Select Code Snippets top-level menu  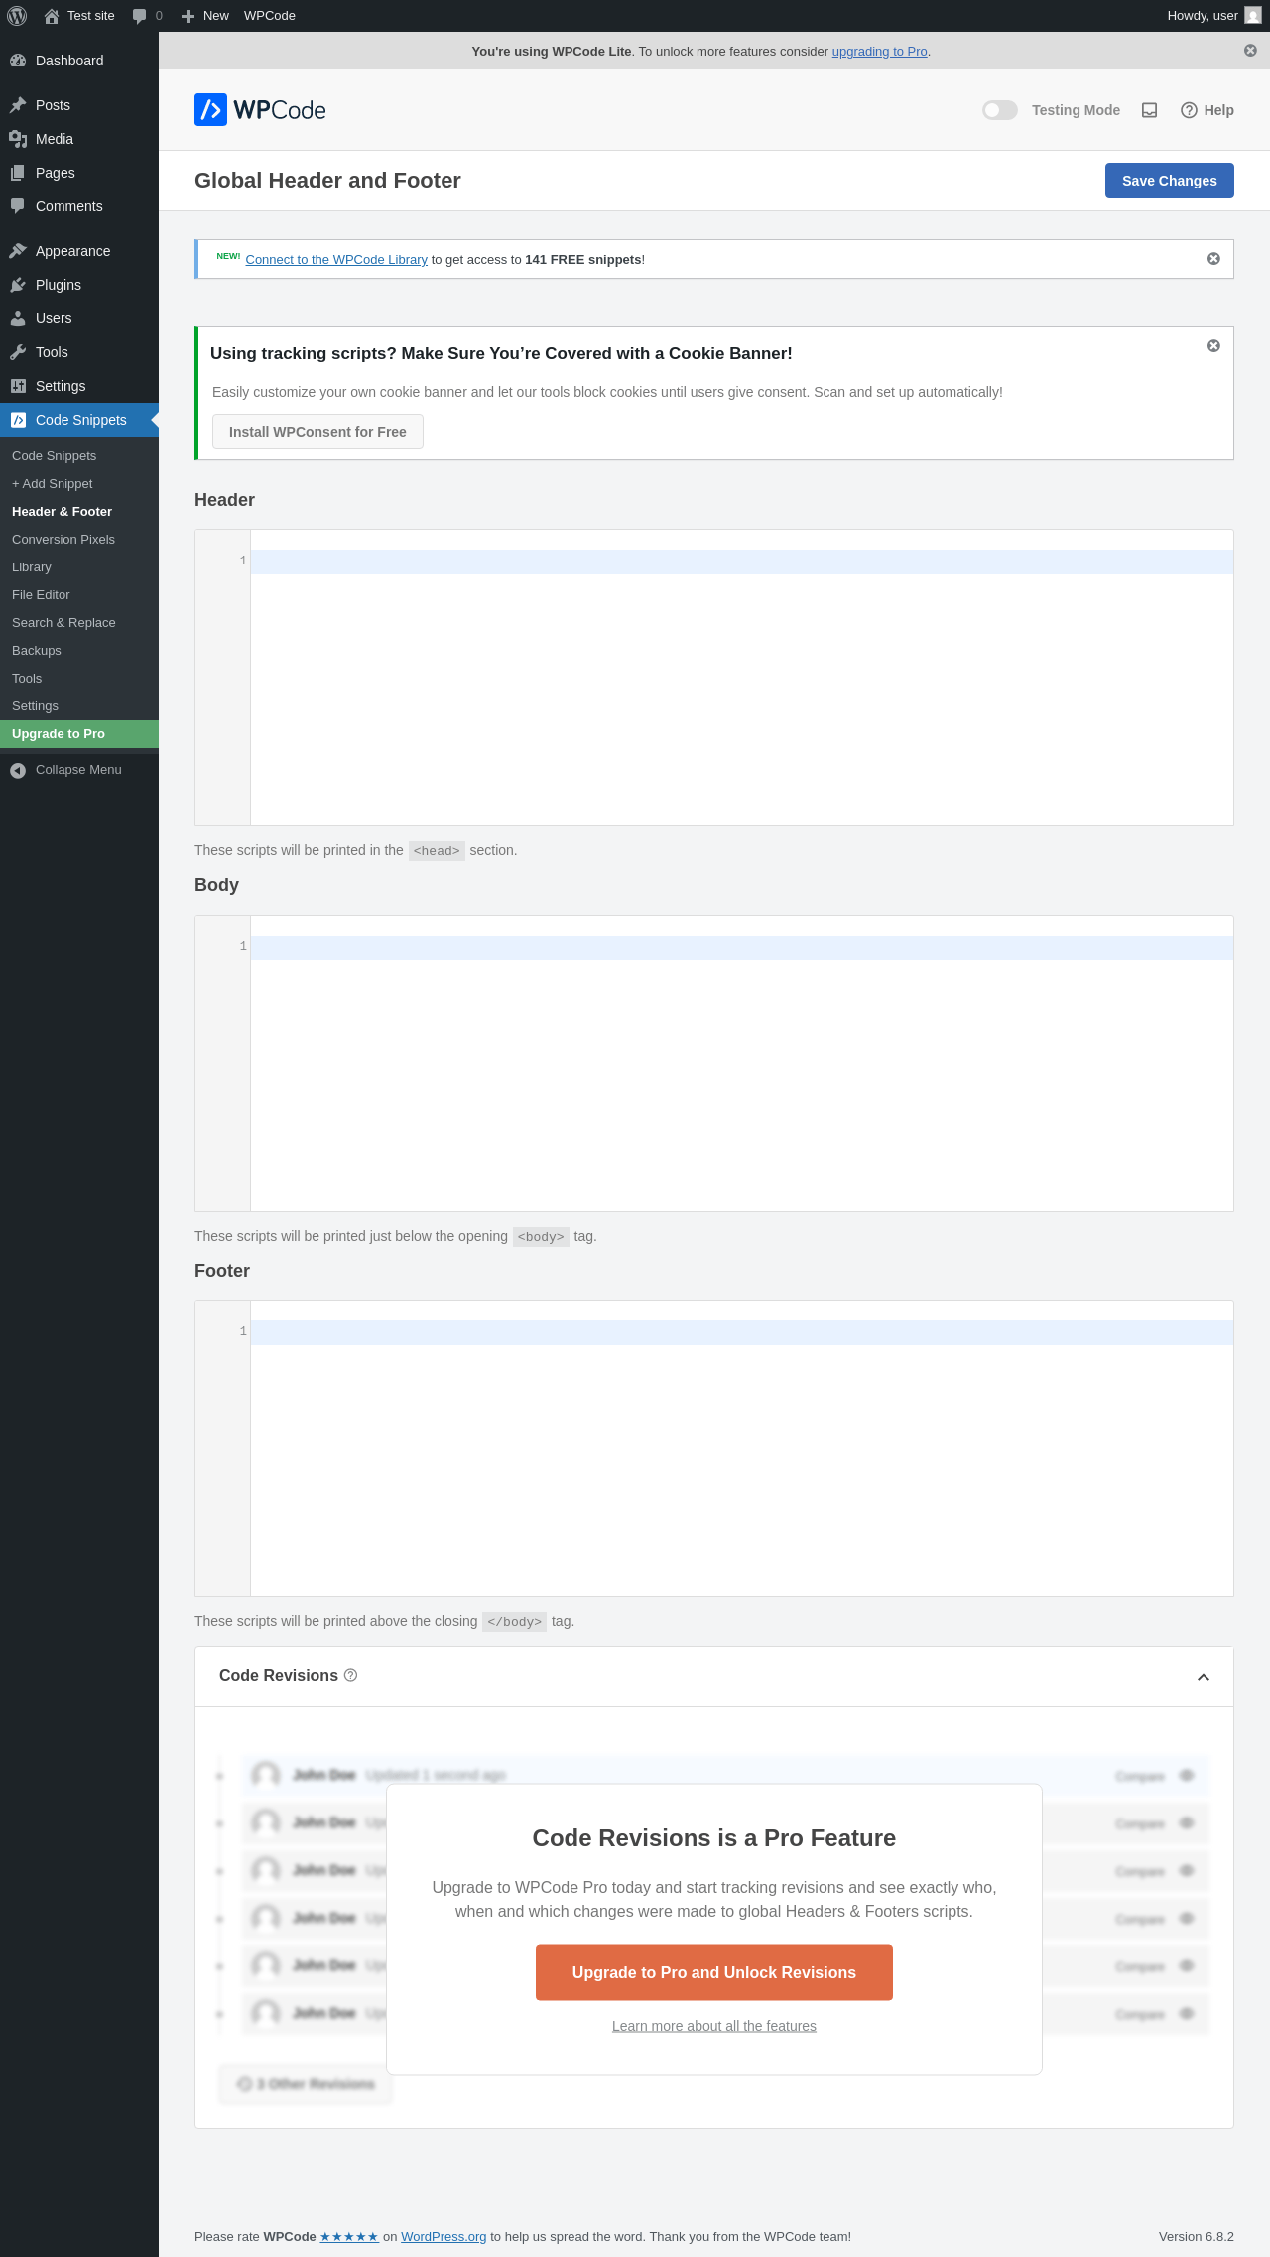tap(79, 420)
